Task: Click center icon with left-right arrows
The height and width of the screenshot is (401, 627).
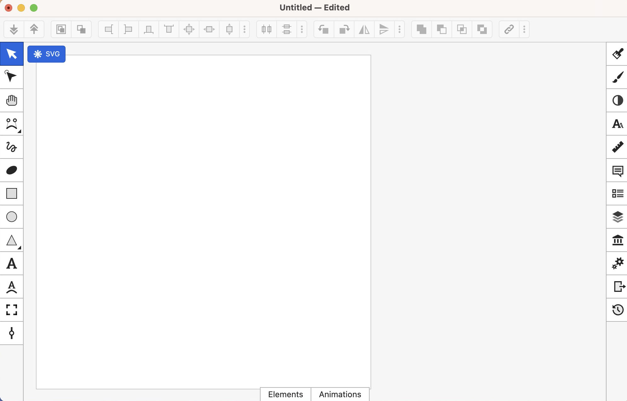Action: 209,29
